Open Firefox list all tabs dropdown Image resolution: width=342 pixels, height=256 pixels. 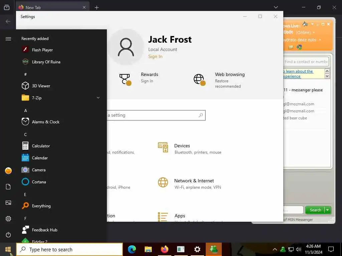pyautogui.click(x=276, y=7)
